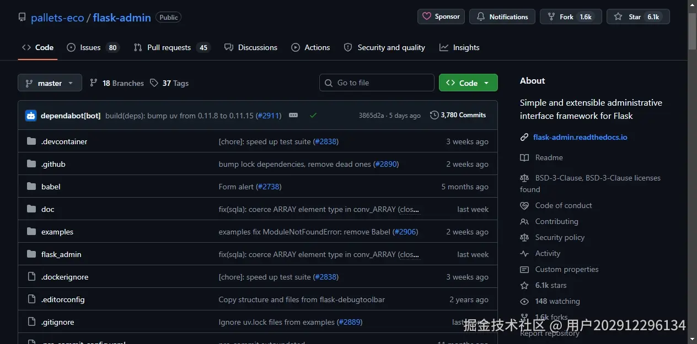Click the Sponsor heart button
The height and width of the screenshot is (344, 697).
441,17
